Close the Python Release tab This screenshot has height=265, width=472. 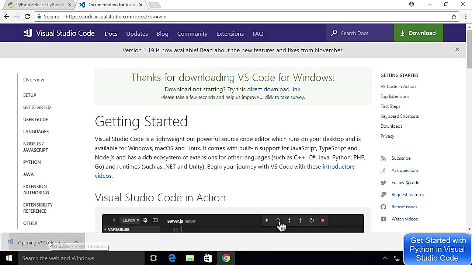point(70,5)
